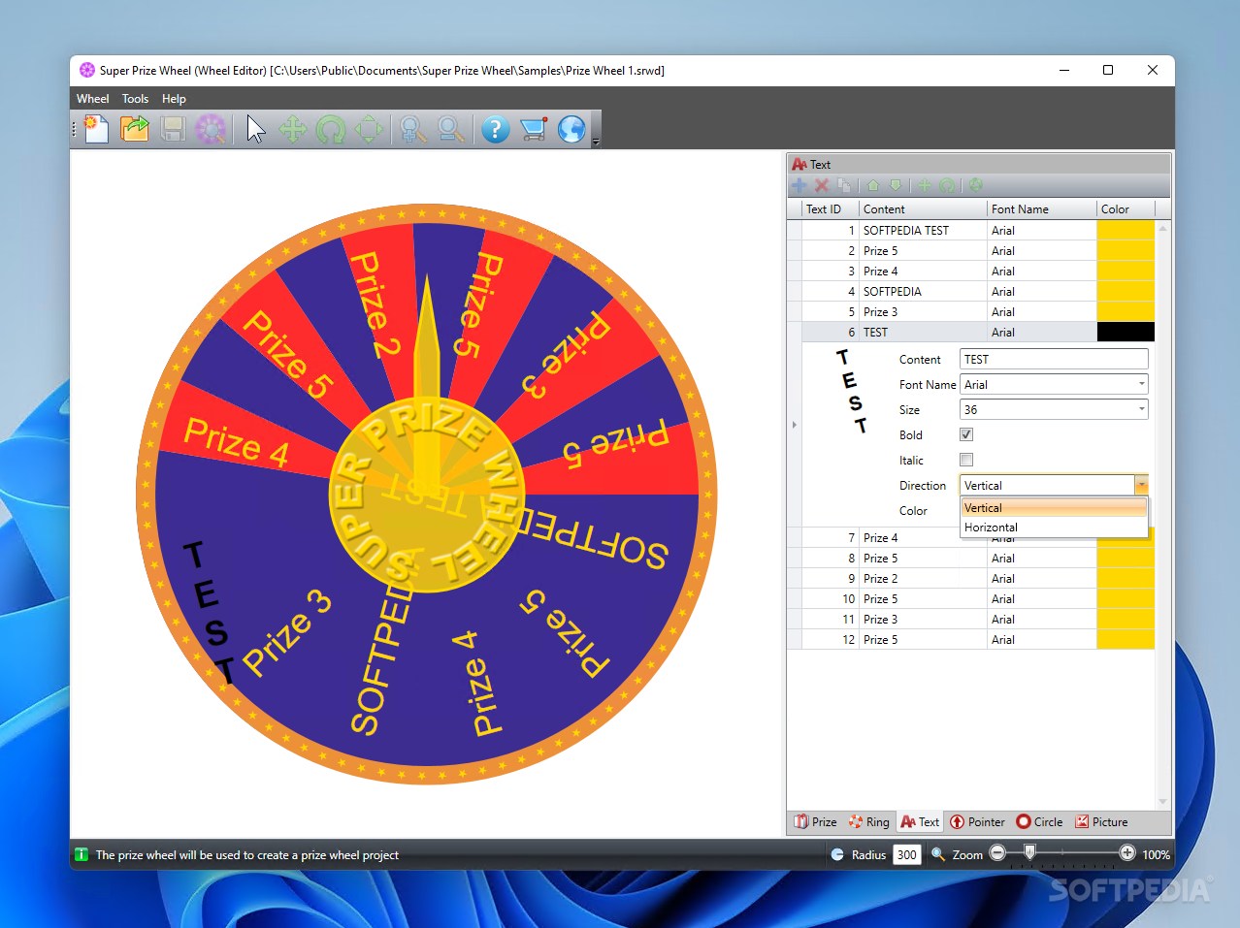Click the green move icon in Text panel
This screenshot has height=928, width=1240.
[924, 185]
